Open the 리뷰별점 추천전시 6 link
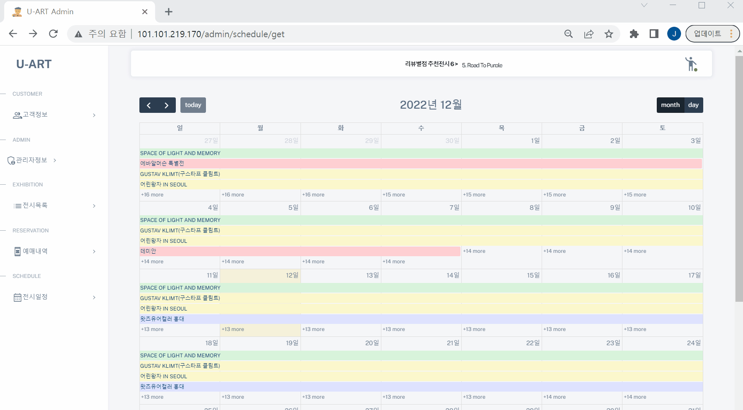743x410 pixels. tap(430, 65)
